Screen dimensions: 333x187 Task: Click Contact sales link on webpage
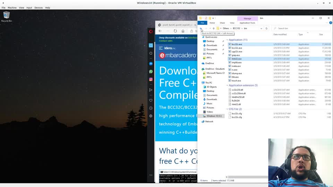pos(166,41)
